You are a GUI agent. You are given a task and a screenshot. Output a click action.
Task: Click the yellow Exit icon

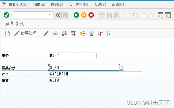[84, 15]
